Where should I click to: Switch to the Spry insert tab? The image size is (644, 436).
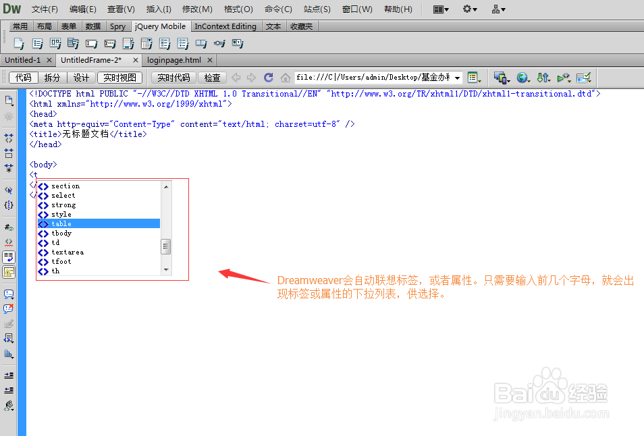[117, 26]
